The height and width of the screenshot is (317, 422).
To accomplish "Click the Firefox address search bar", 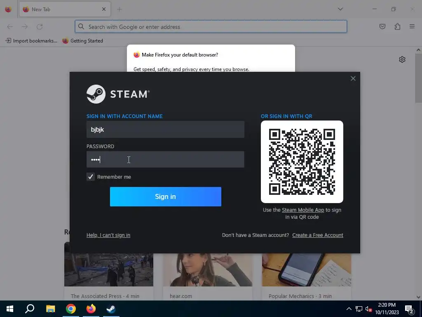I will pyautogui.click(x=211, y=27).
